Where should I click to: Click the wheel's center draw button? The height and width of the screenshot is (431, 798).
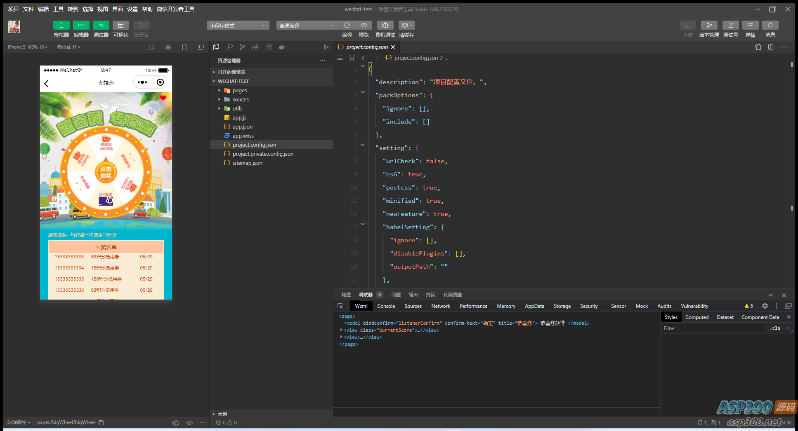[x=106, y=172]
